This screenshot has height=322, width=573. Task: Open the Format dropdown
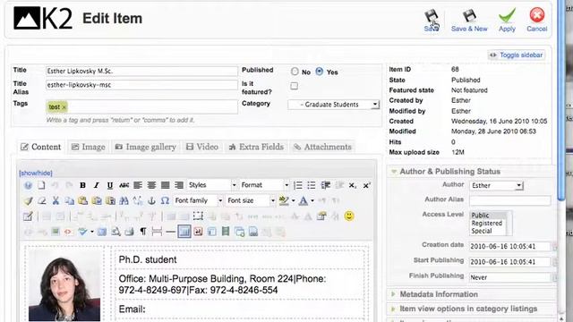[264, 185]
